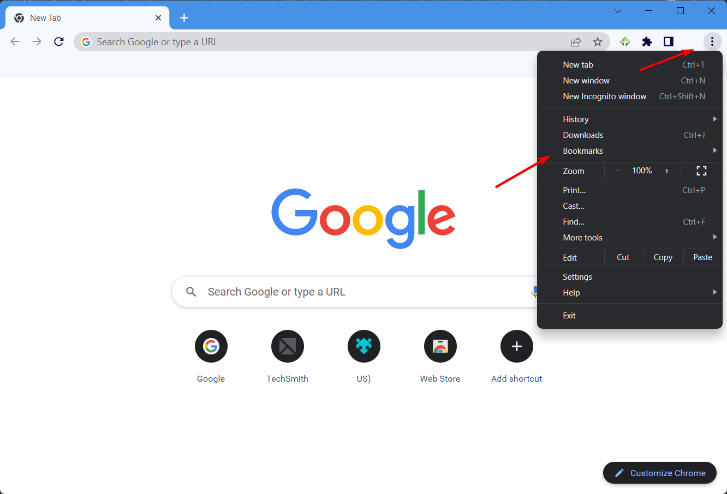Open the Google shortcut on the new tab page
727x494 pixels.
click(x=211, y=346)
